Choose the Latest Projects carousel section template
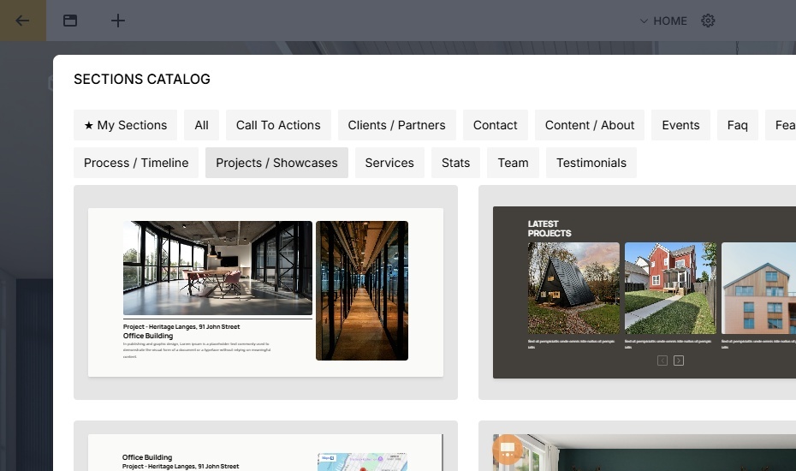The image size is (796, 471). point(637,292)
